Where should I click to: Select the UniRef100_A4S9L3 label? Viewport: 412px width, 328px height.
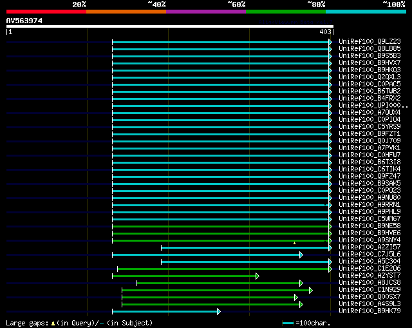[x=370, y=304]
